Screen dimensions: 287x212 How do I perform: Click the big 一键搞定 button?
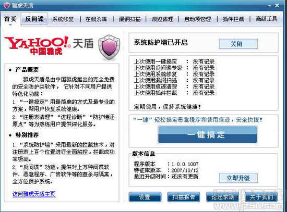coord(207,135)
